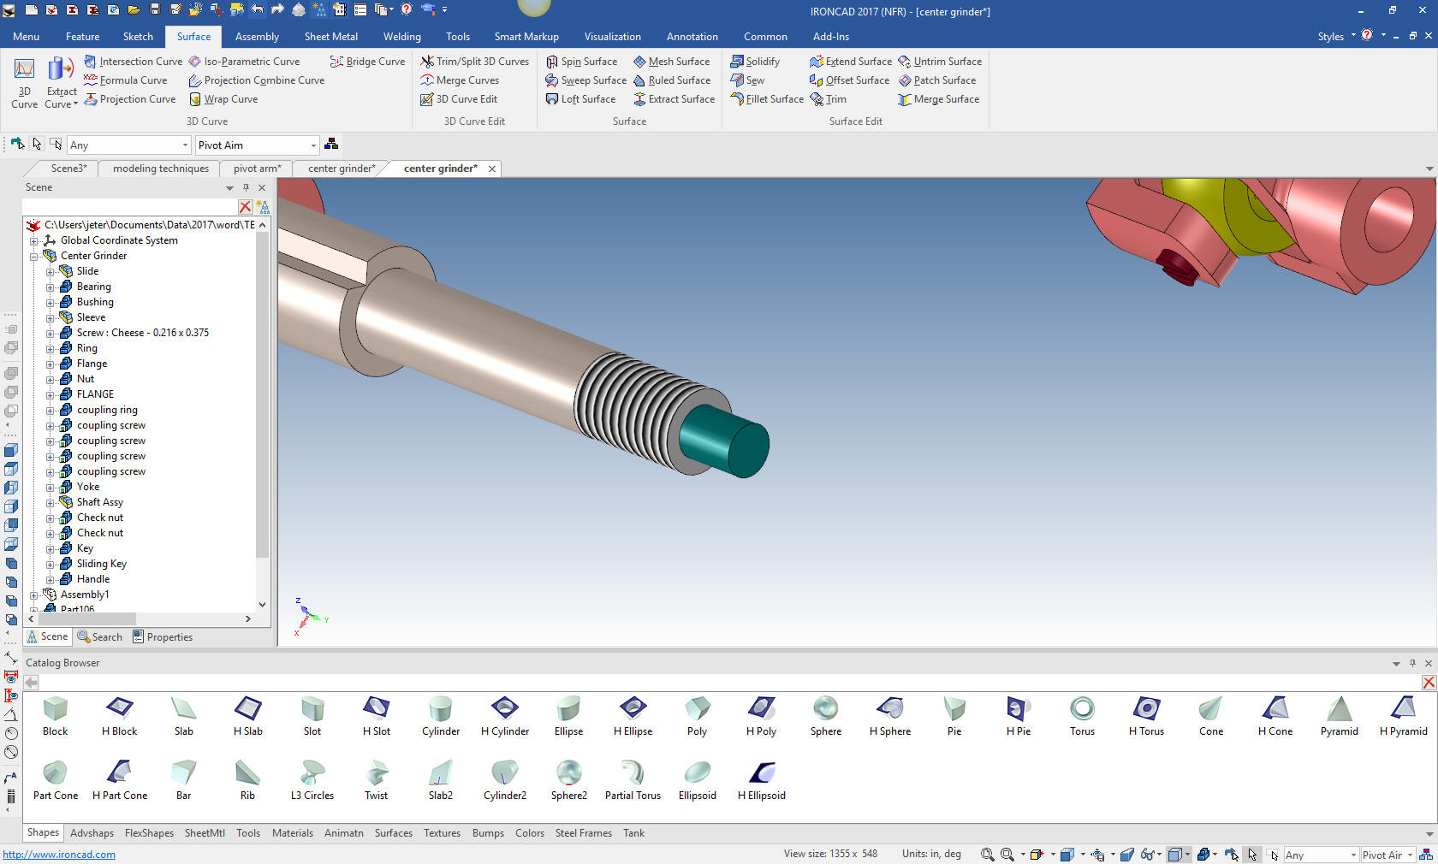
Task: Expand the Shaft Assy tree node
Action: 50,503
